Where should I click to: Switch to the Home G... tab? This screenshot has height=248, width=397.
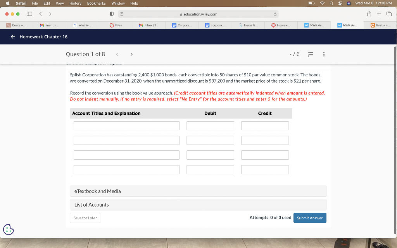tap(248, 25)
